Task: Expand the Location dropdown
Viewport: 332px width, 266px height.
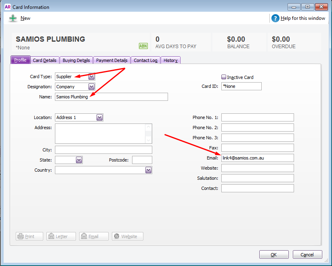Action: 99,117
